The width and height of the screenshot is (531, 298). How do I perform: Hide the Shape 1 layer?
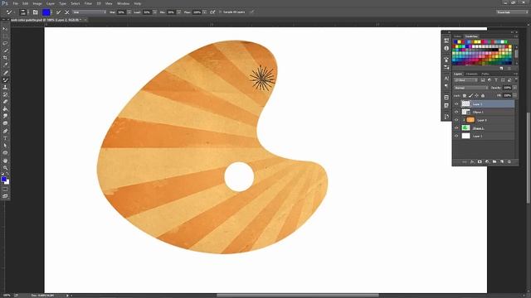tap(456, 127)
